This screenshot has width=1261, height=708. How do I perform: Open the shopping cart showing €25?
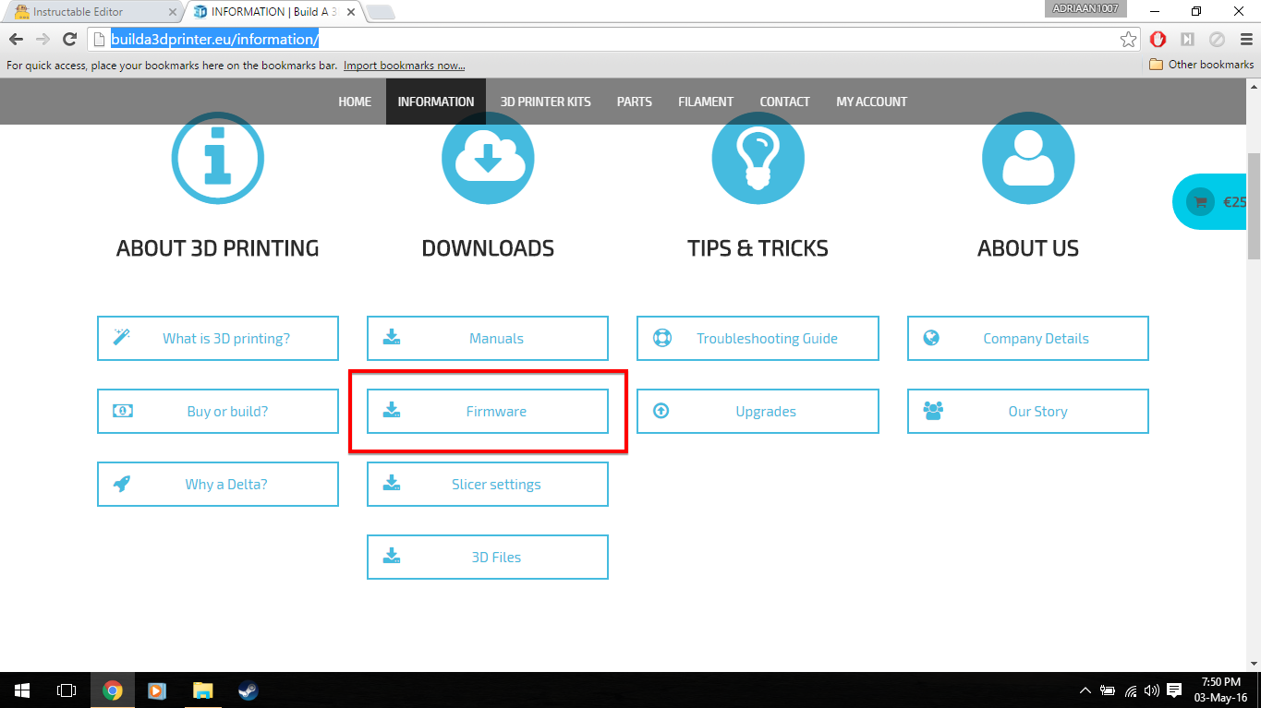coord(1210,201)
